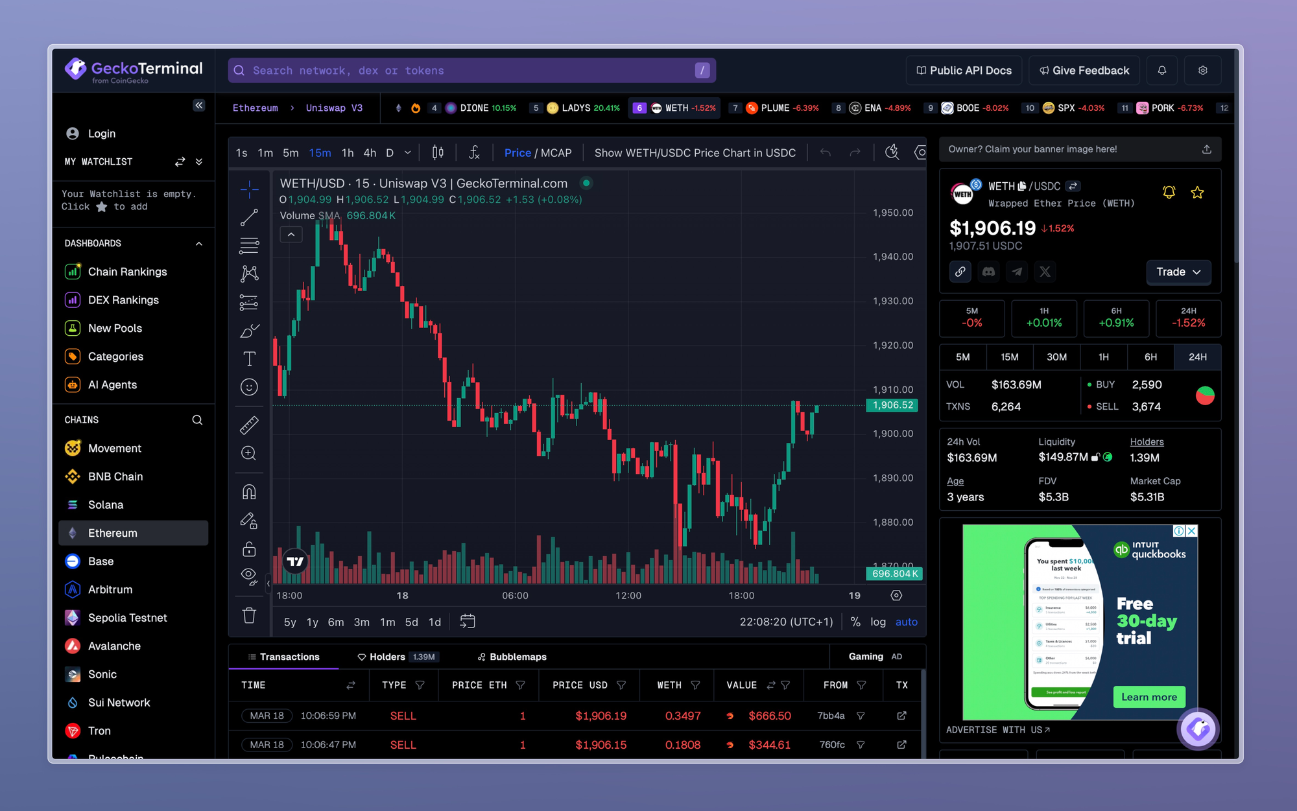Activate the zoom in tool
Image resolution: width=1297 pixels, height=811 pixels.
click(249, 453)
